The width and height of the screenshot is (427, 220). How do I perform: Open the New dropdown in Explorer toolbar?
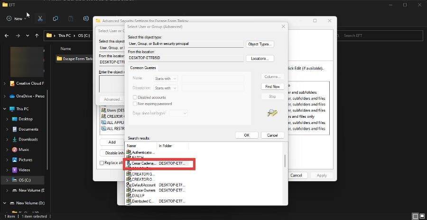(x=17, y=18)
